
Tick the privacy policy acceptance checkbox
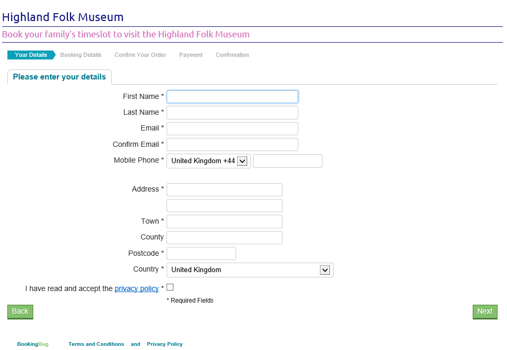tap(170, 287)
